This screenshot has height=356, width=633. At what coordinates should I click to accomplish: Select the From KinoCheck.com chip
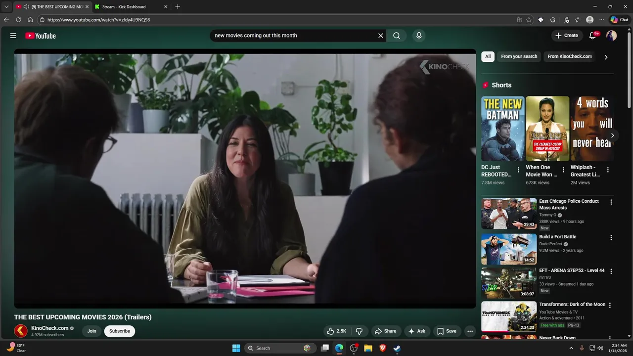(570, 56)
